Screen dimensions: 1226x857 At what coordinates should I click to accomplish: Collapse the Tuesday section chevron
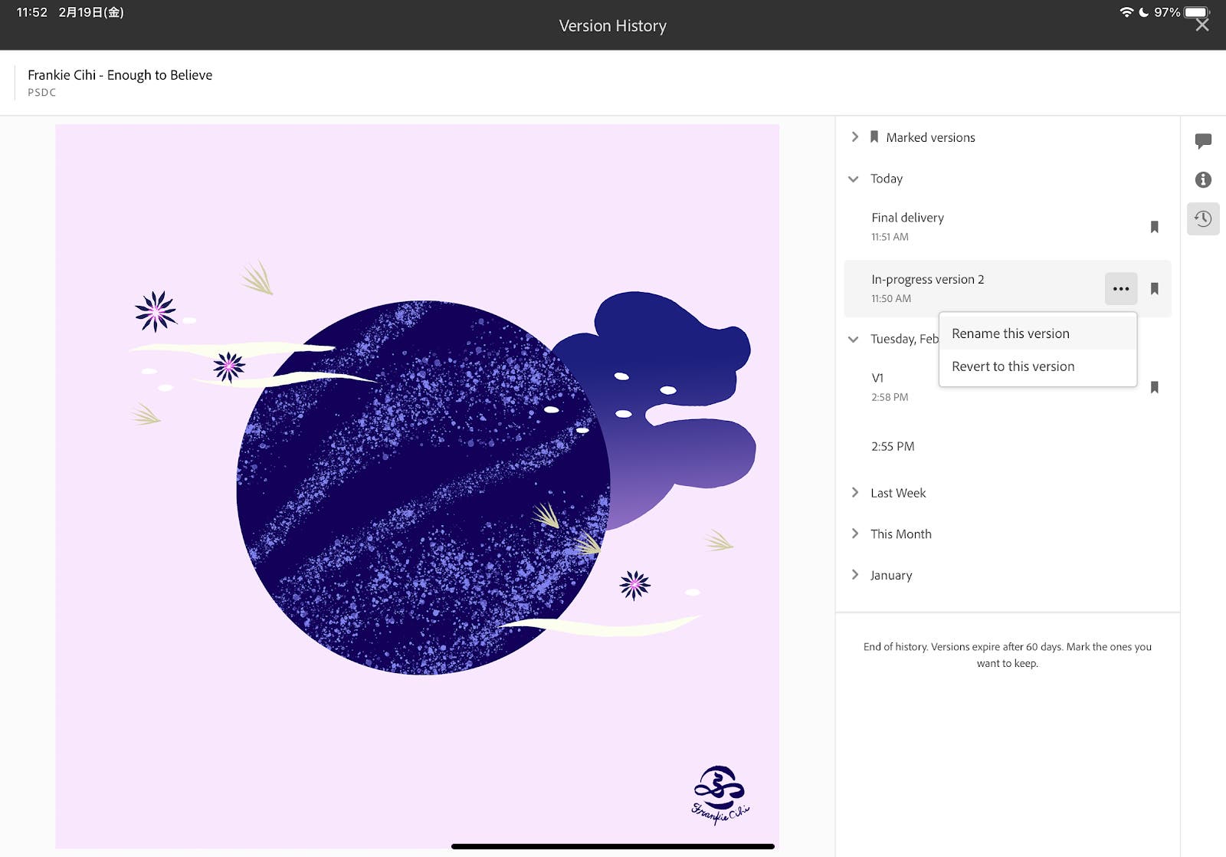coord(854,339)
